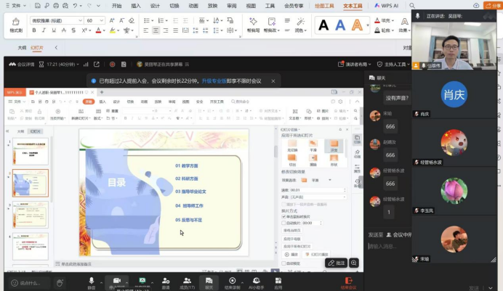
Task: Open the AI assistant icon
Action: 255,281
